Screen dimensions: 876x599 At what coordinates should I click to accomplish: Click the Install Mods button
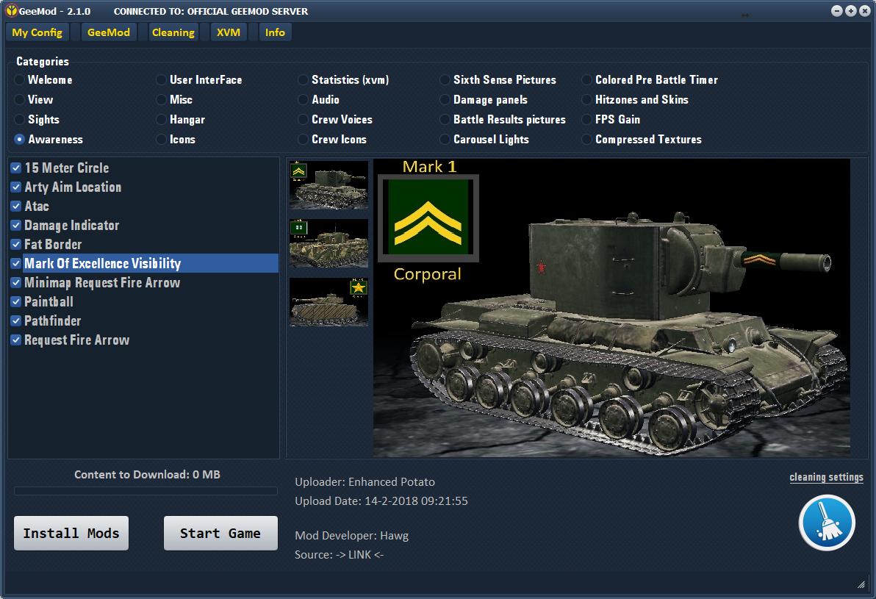(x=71, y=533)
